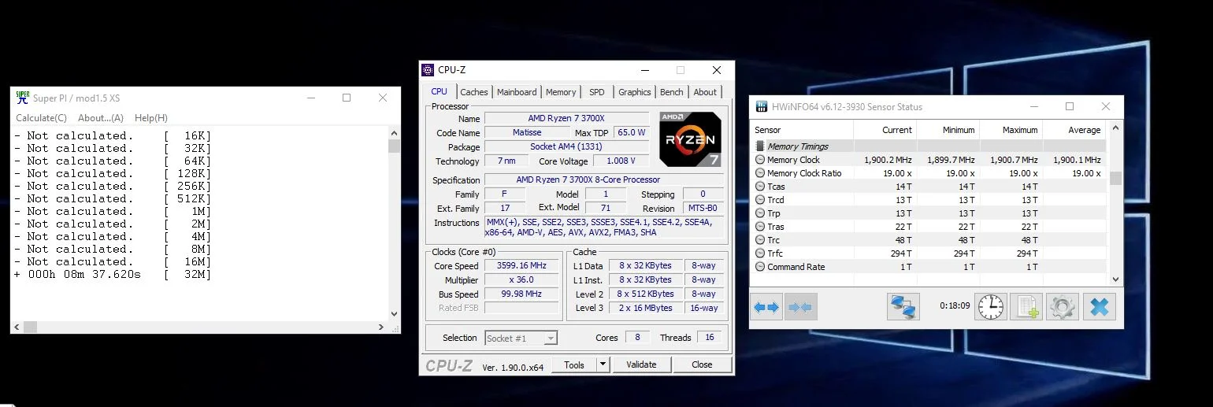This screenshot has height=407, width=1213.
Task: Reset the HWiNFO clock timer icon
Action: click(991, 307)
